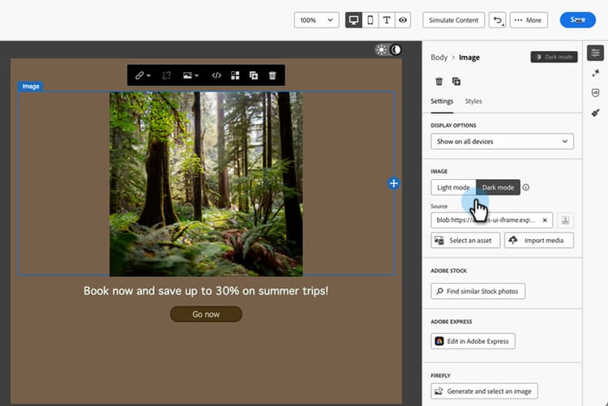The height and width of the screenshot is (406, 608).
Task: Switch to the Styles tab
Action: click(x=473, y=101)
